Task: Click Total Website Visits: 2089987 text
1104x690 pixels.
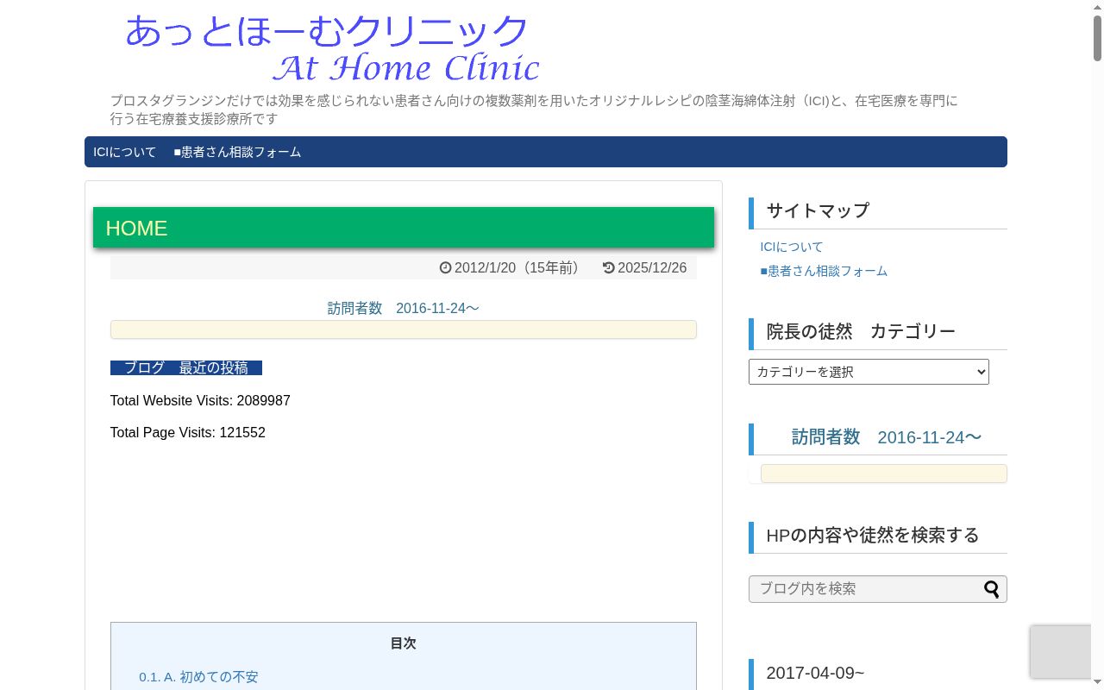Action: pos(200,401)
